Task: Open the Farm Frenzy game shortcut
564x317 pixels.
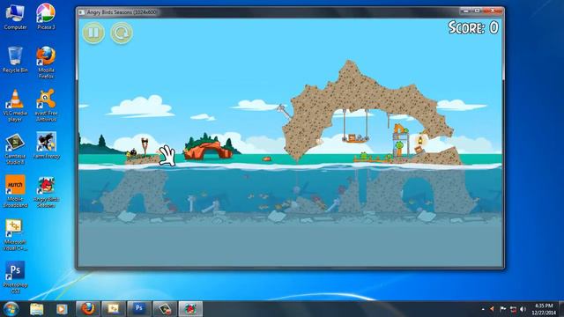Action: tap(46, 145)
